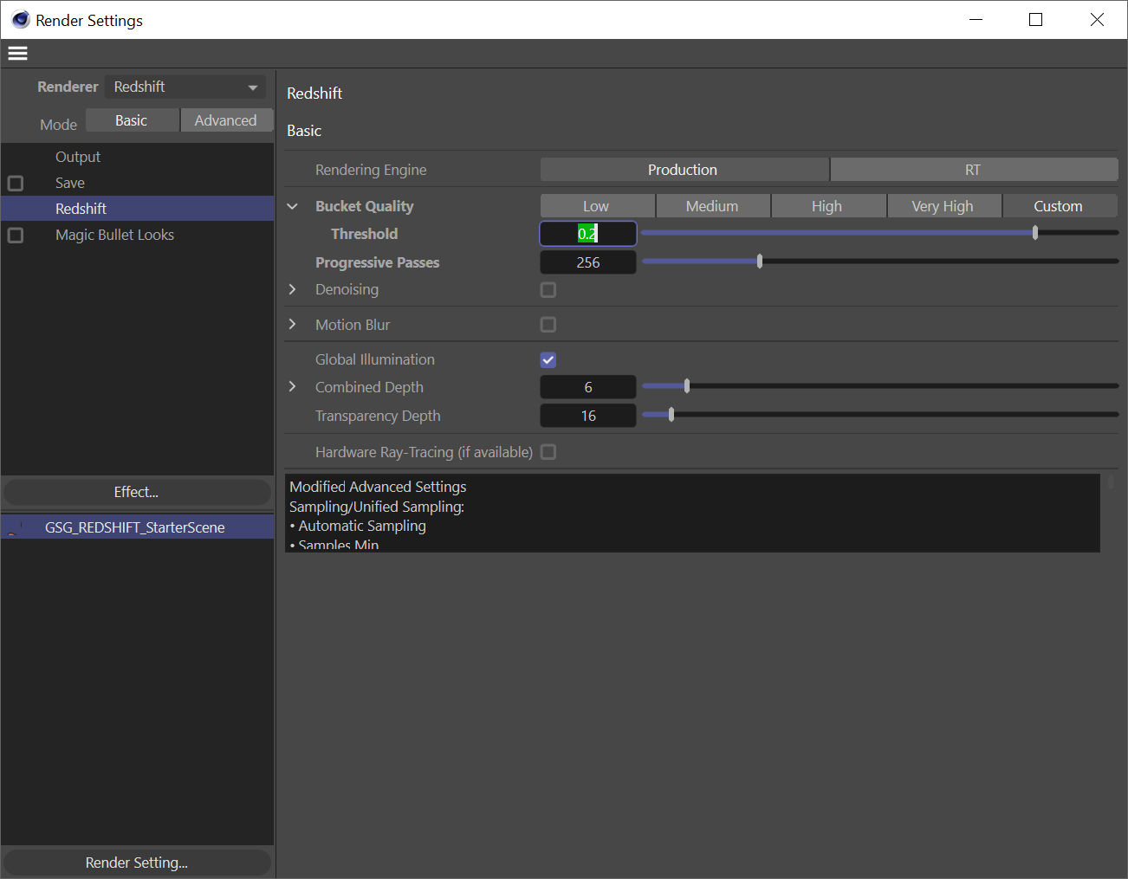1128x879 pixels.
Task: Select Save in the settings list
Action: (x=70, y=183)
